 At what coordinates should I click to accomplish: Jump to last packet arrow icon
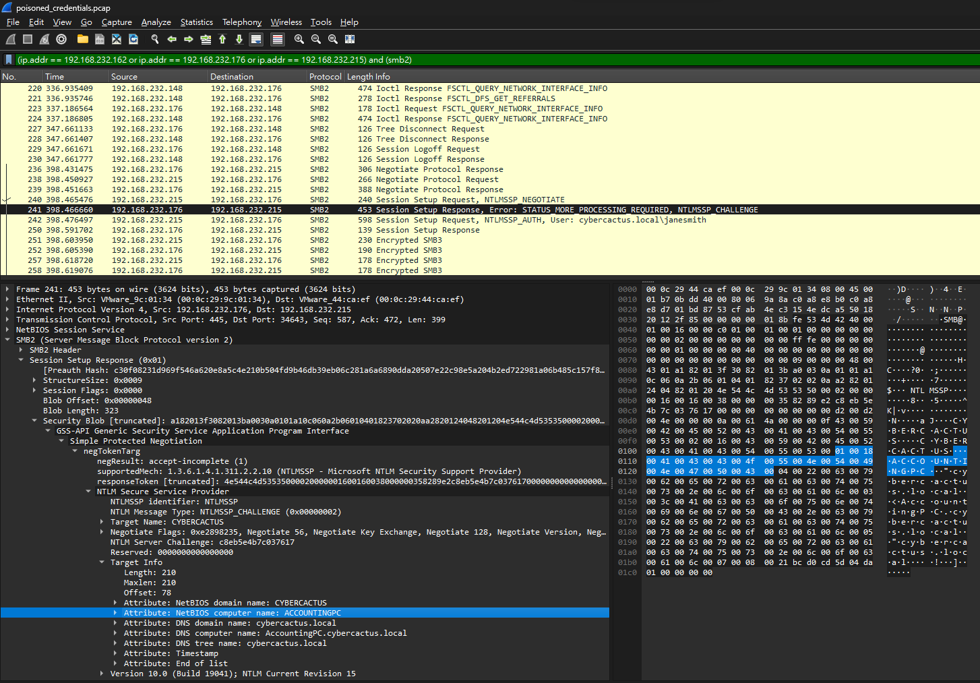pyautogui.click(x=239, y=39)
